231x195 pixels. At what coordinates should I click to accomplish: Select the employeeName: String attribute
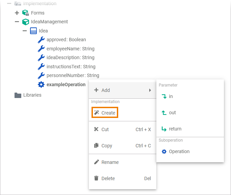pos(70,49)
